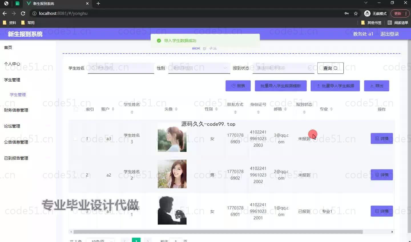Screen dimensions: 411x242
Task: Open 常用 bookmarks folder
Action: (28, 23)
